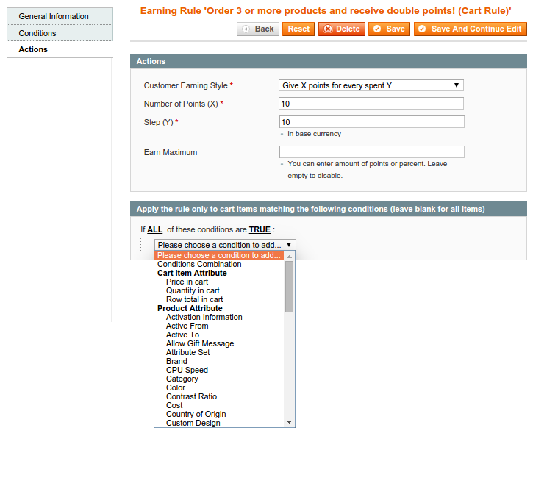Select the Actions tab
Image resolution: width=533 pixels, height=500 pixels.
point(33,49)
